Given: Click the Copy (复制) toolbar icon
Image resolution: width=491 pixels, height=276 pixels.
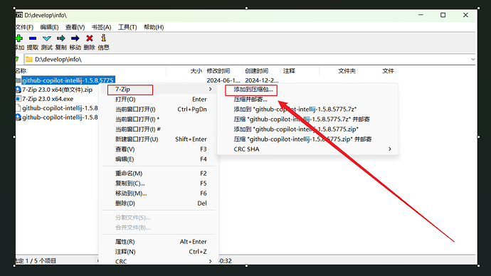Looking at the screenshot, I should click(60, 38).
